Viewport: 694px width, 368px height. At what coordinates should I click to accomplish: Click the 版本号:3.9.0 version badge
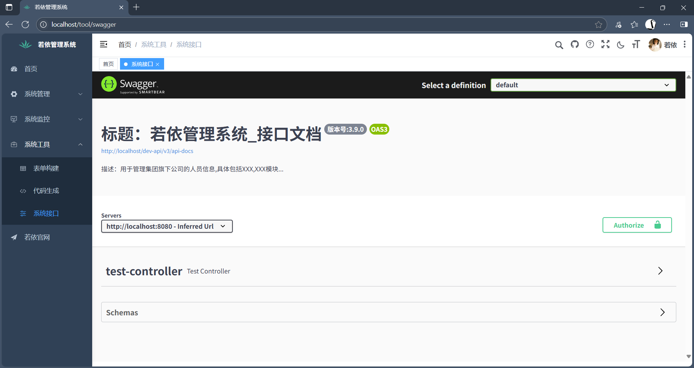pyautogui.click(x=346, y=130)
